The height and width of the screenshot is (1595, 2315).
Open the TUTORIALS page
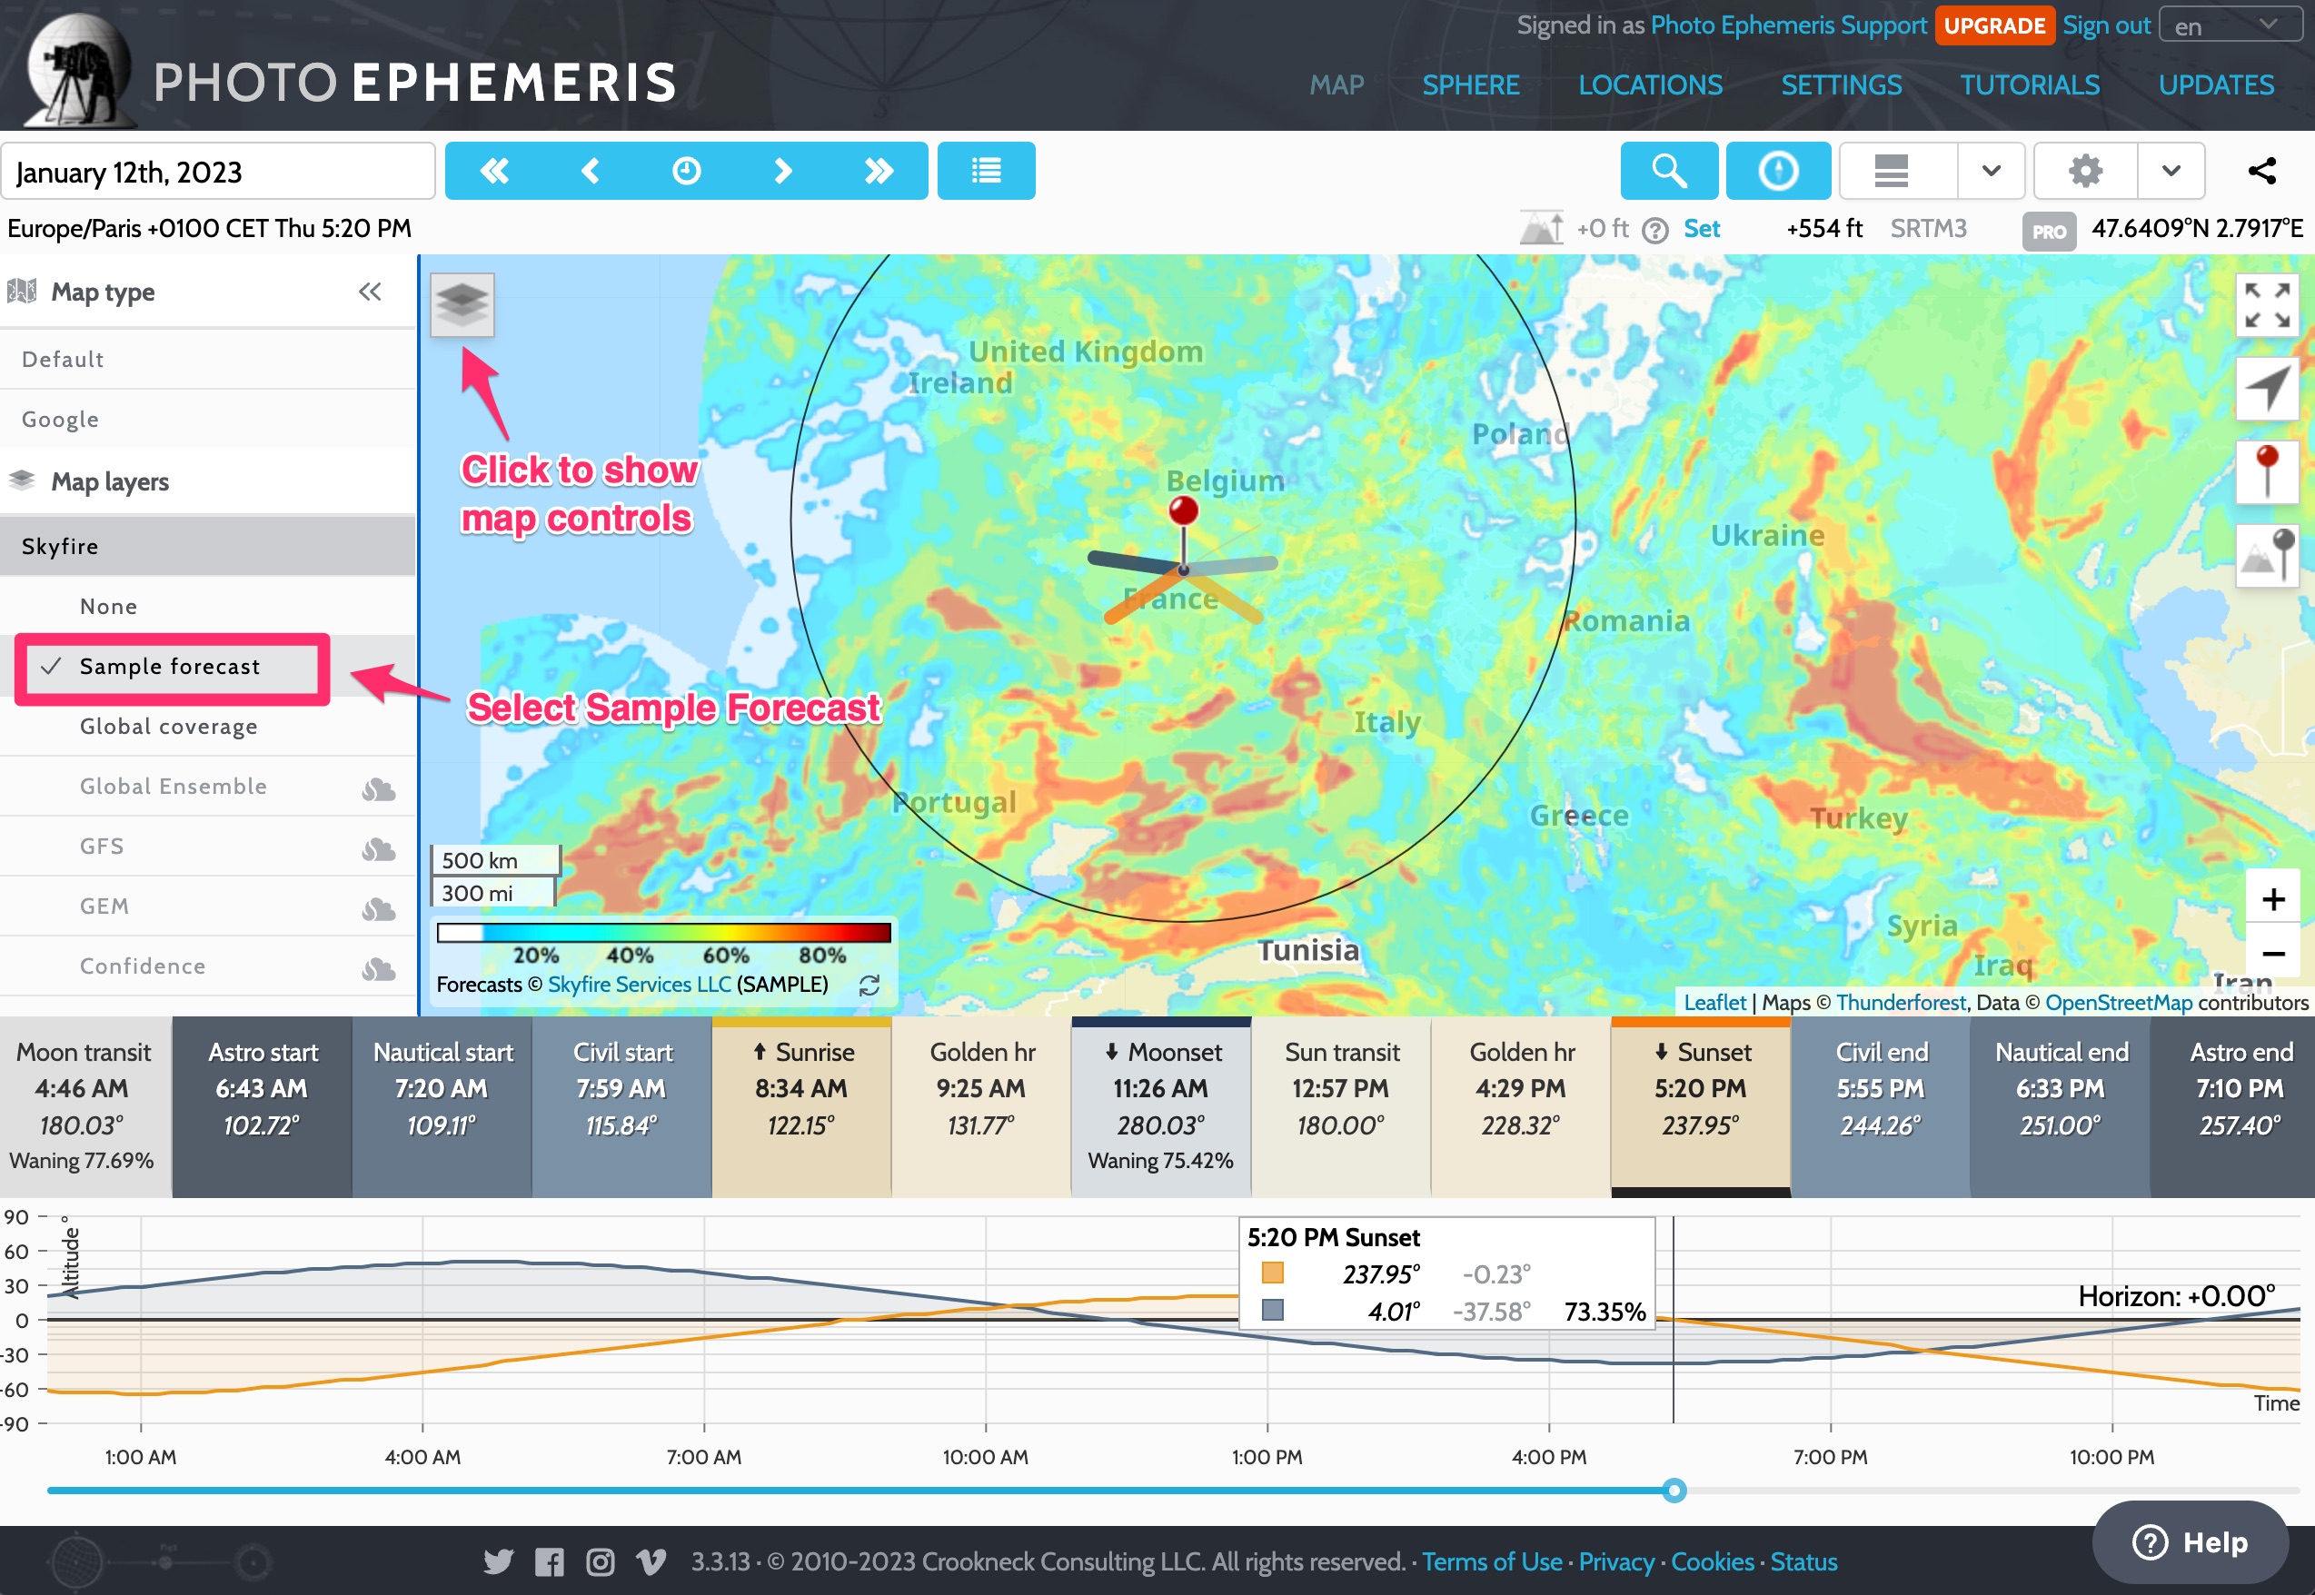(2030, 85)
